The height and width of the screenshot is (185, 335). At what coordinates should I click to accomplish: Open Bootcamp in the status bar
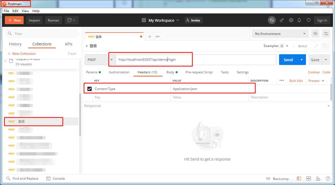277,179
